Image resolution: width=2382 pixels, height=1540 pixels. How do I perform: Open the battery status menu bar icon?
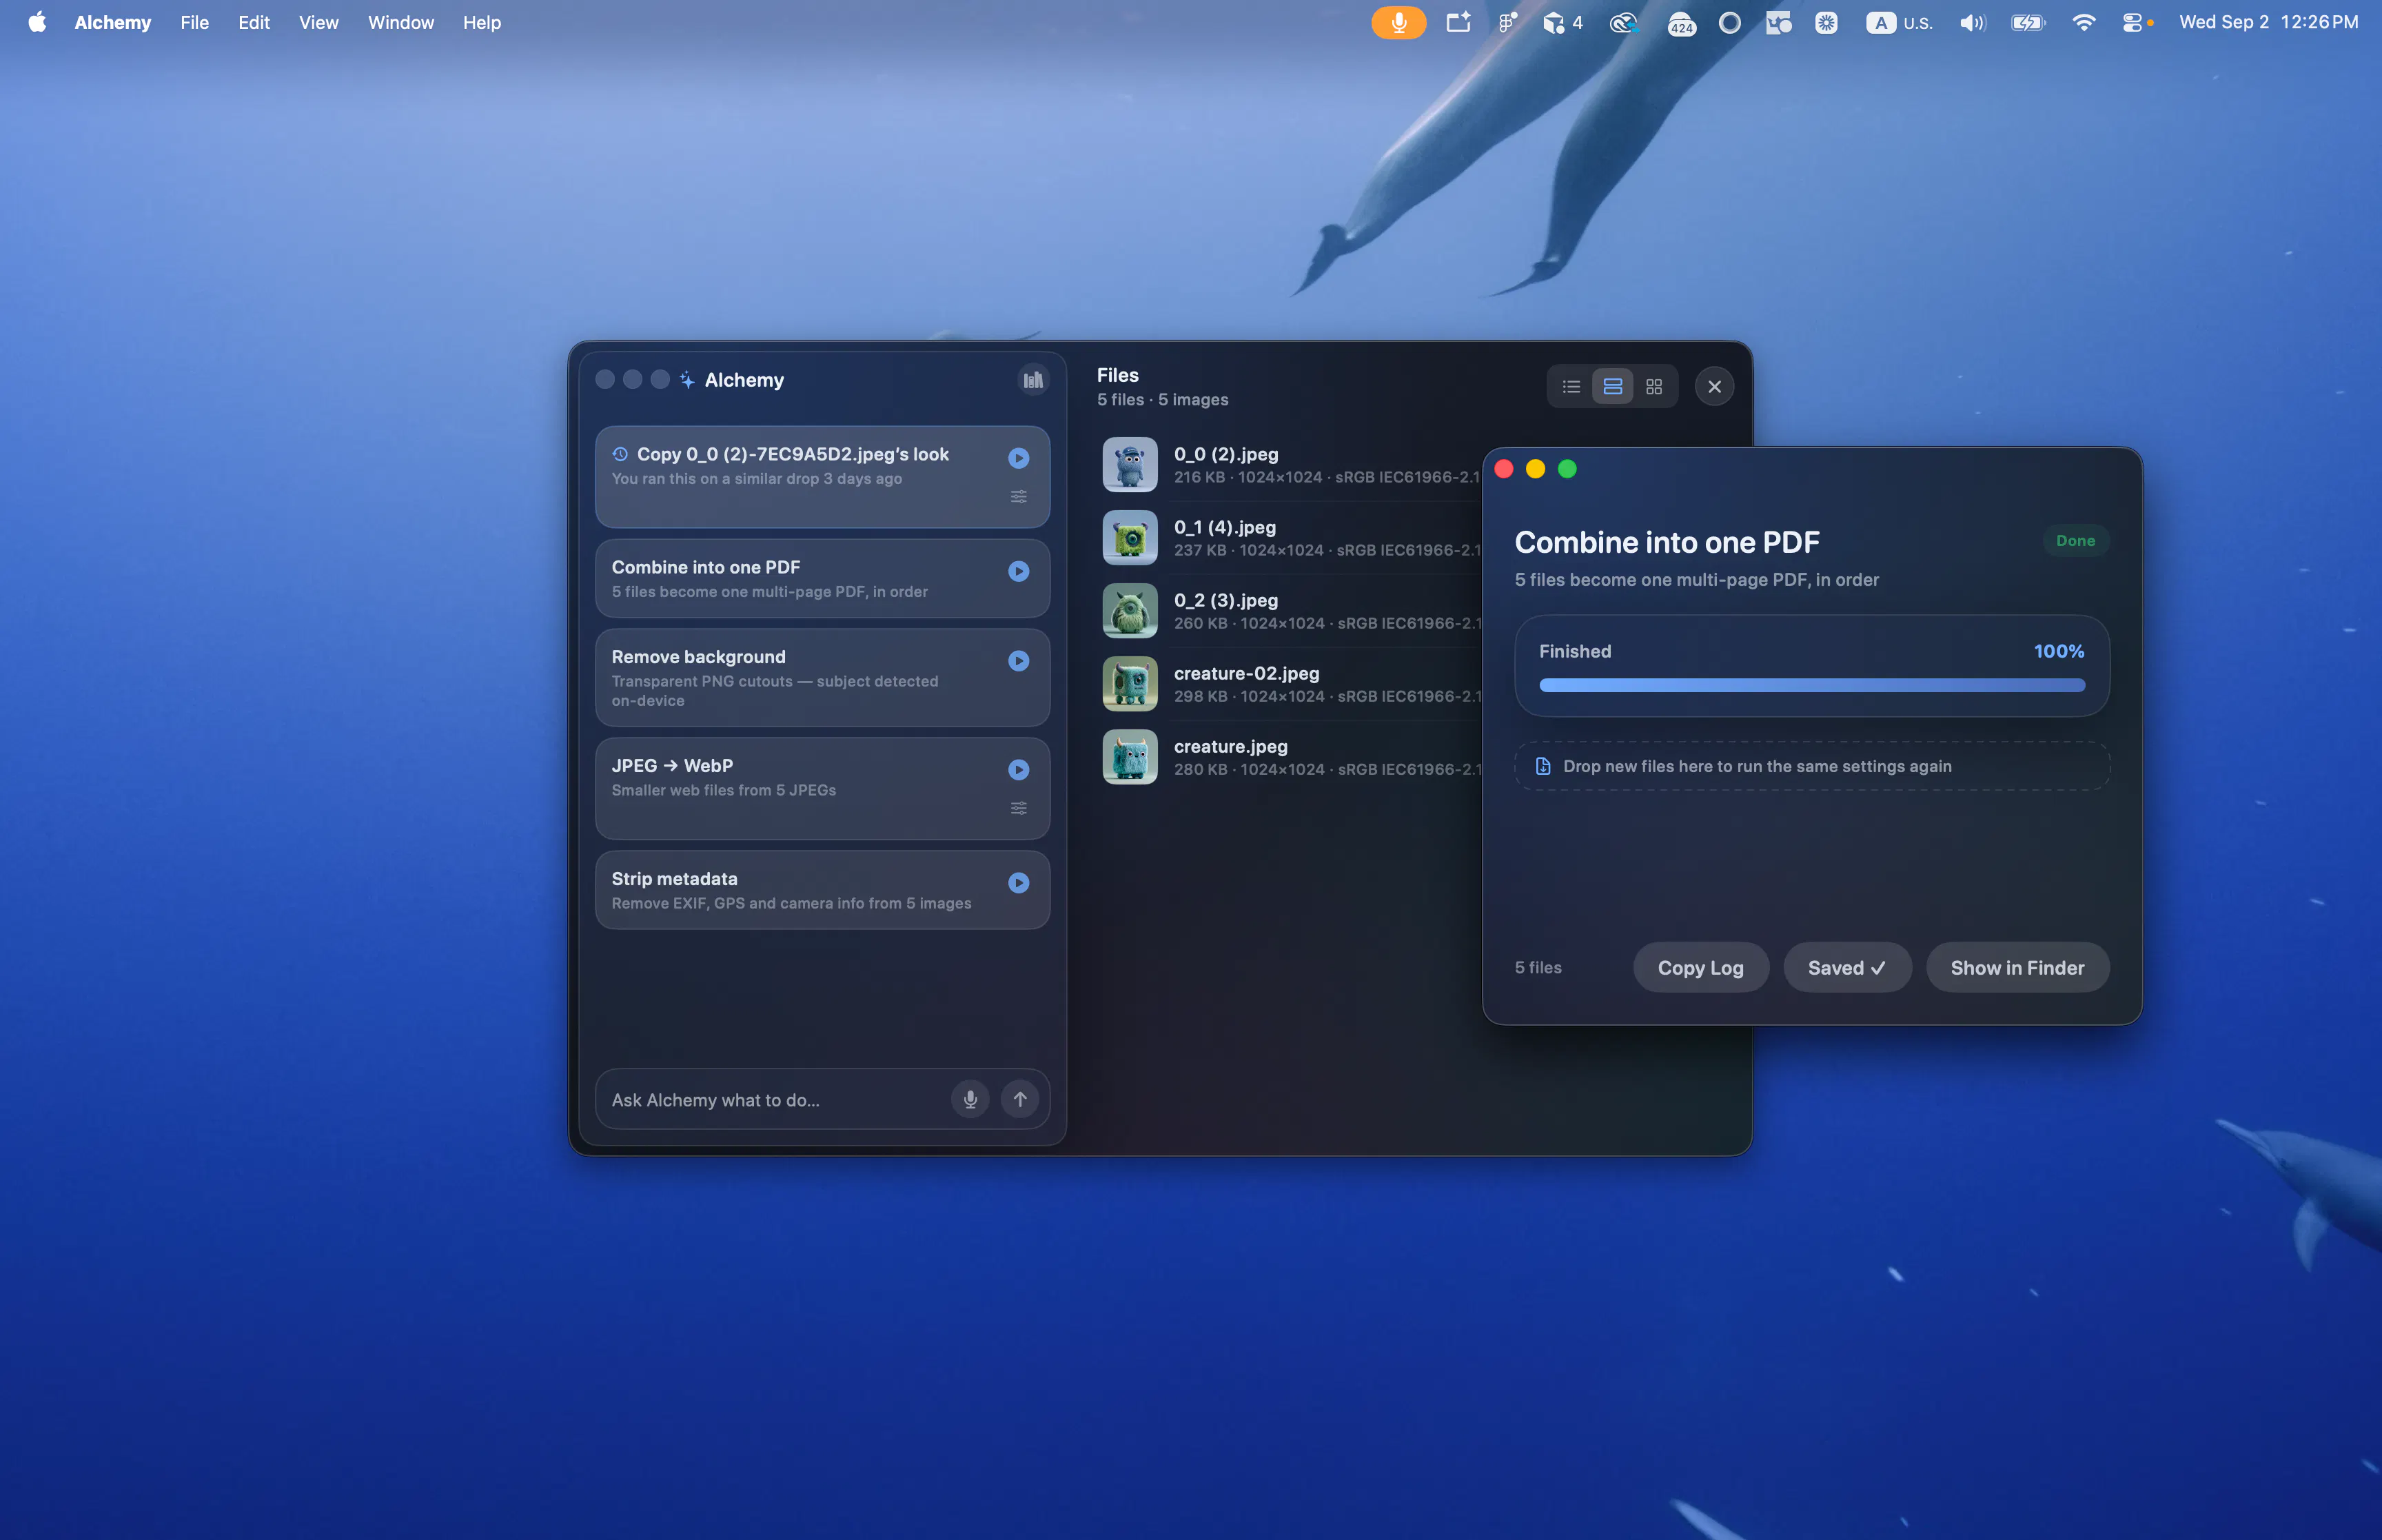[2028, 22]
